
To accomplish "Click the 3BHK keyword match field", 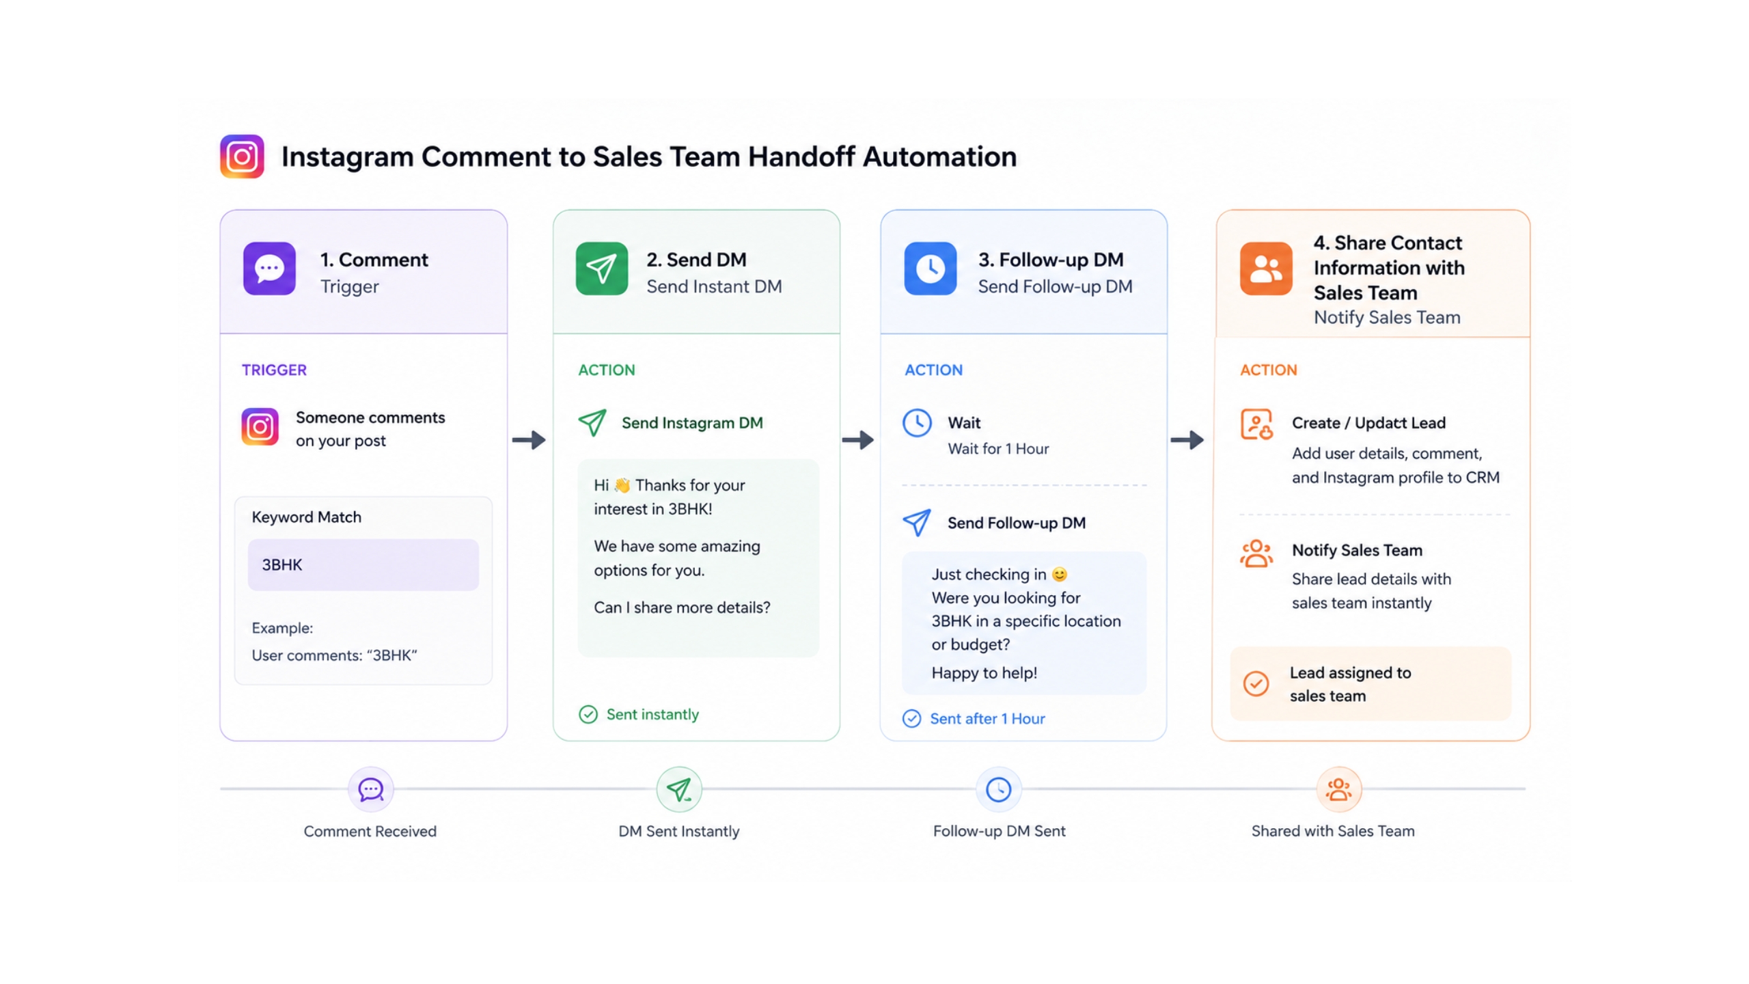I will [x=363, y=564].
